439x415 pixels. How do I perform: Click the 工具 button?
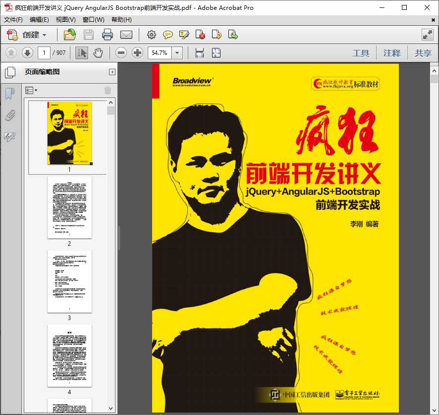coord(361,52)
